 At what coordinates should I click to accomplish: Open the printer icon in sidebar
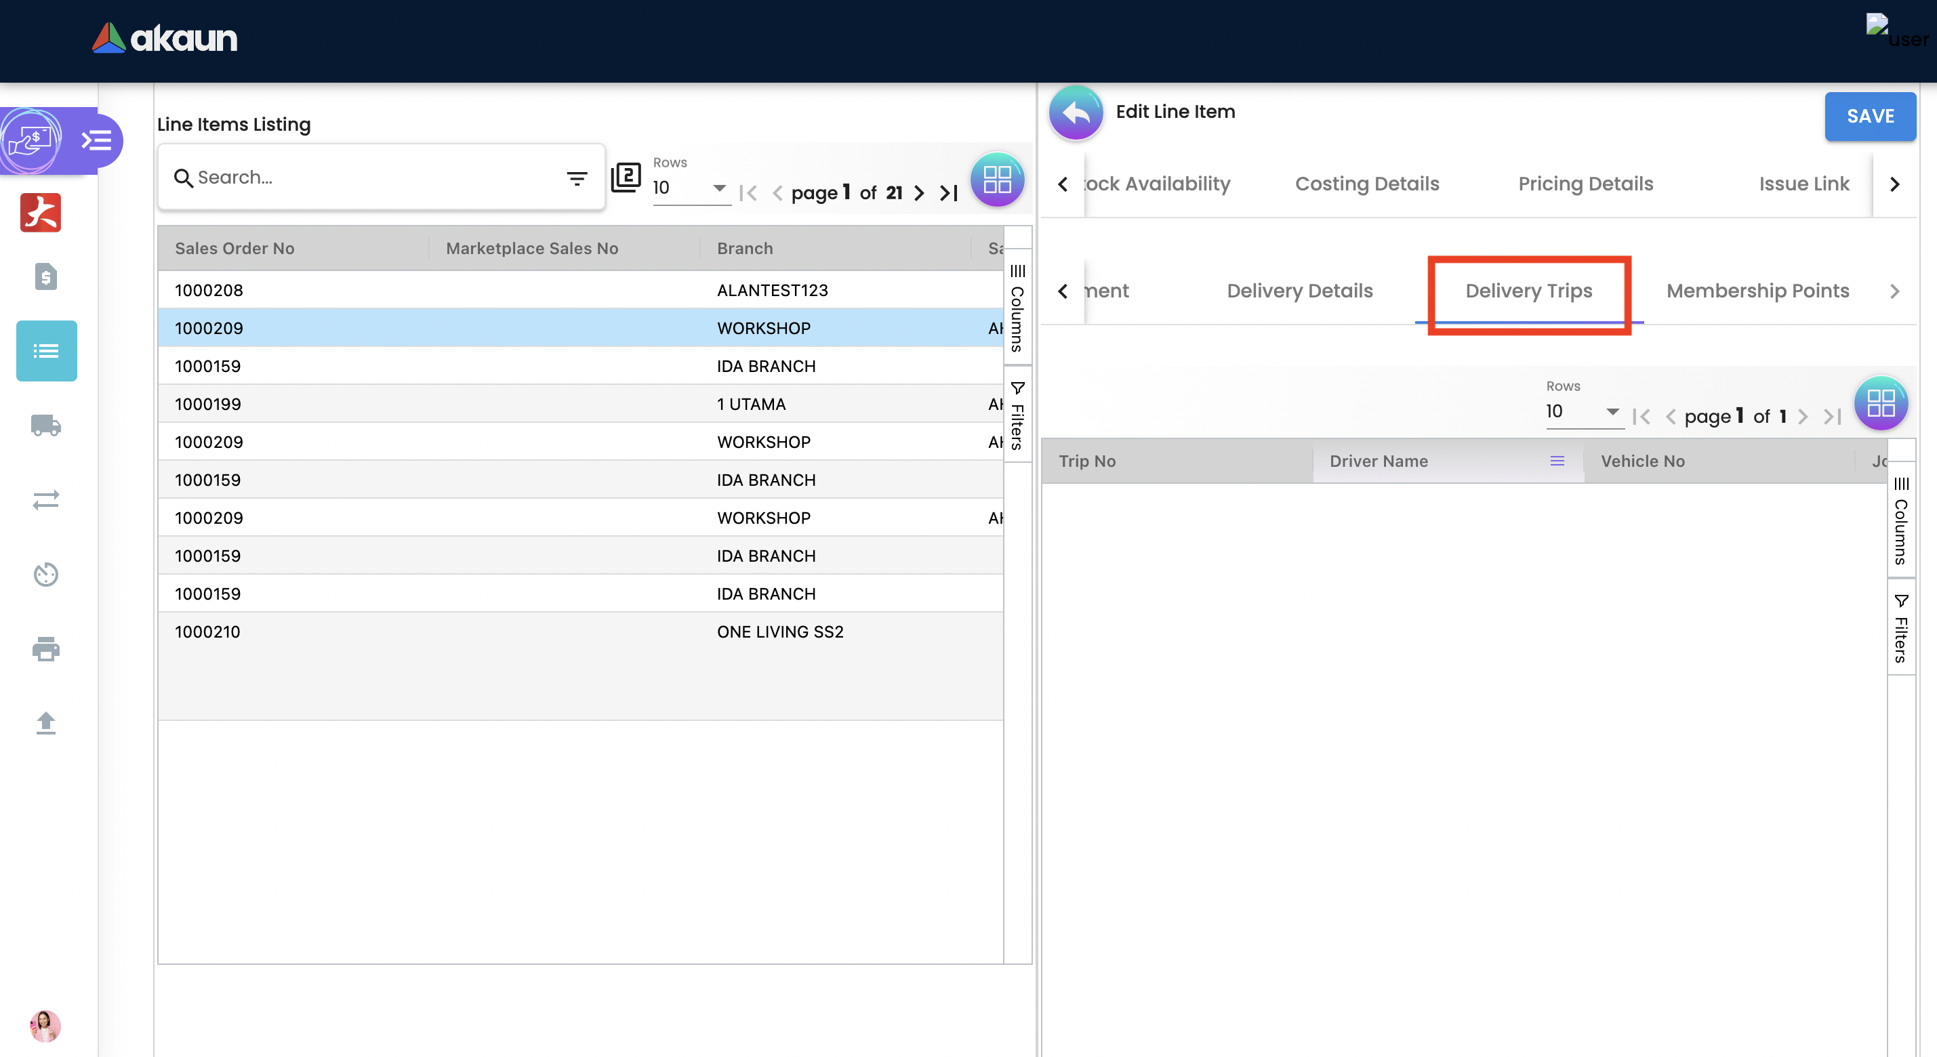coord(46,649)
